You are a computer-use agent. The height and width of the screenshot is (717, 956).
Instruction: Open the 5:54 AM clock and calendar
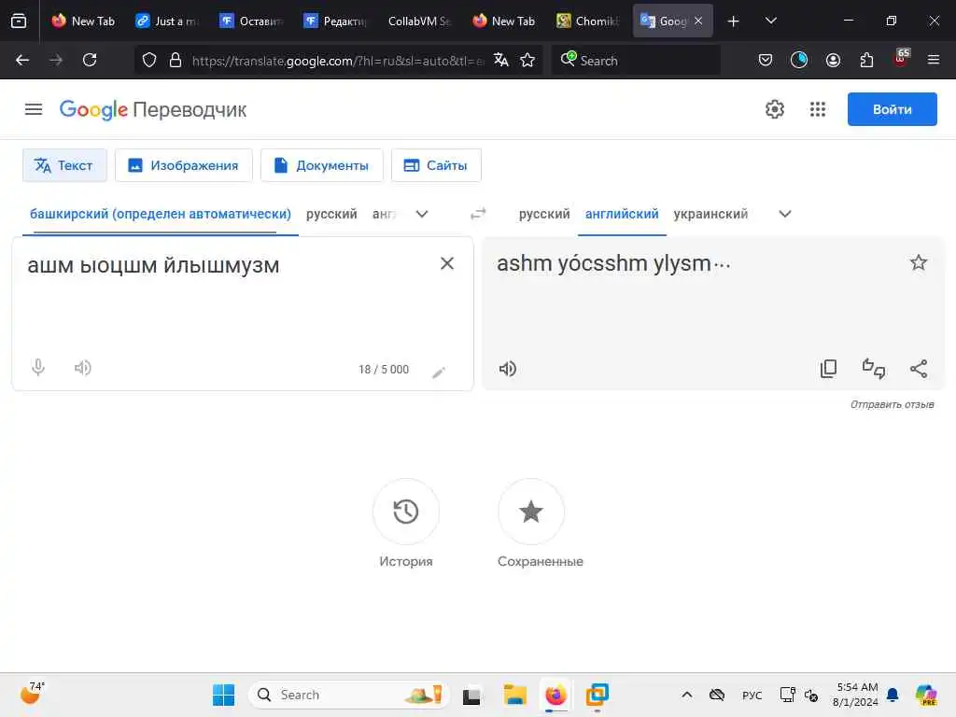pos(856,695)
